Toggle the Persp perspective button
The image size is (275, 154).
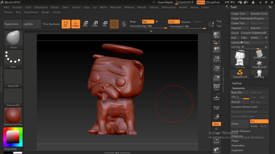[x=216, y=87]
